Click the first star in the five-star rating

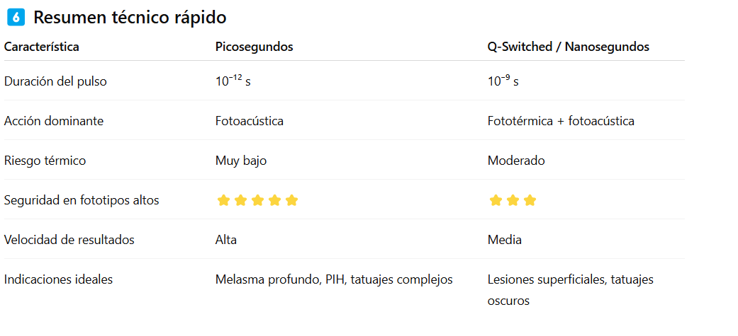224,200
